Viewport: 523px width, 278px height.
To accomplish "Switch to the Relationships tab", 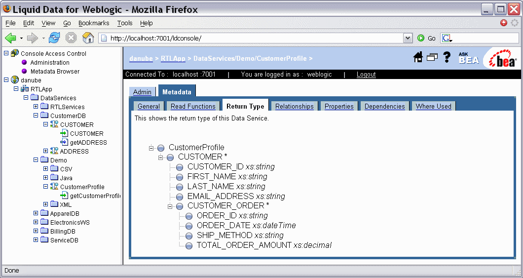I will [x=294, y=106].
